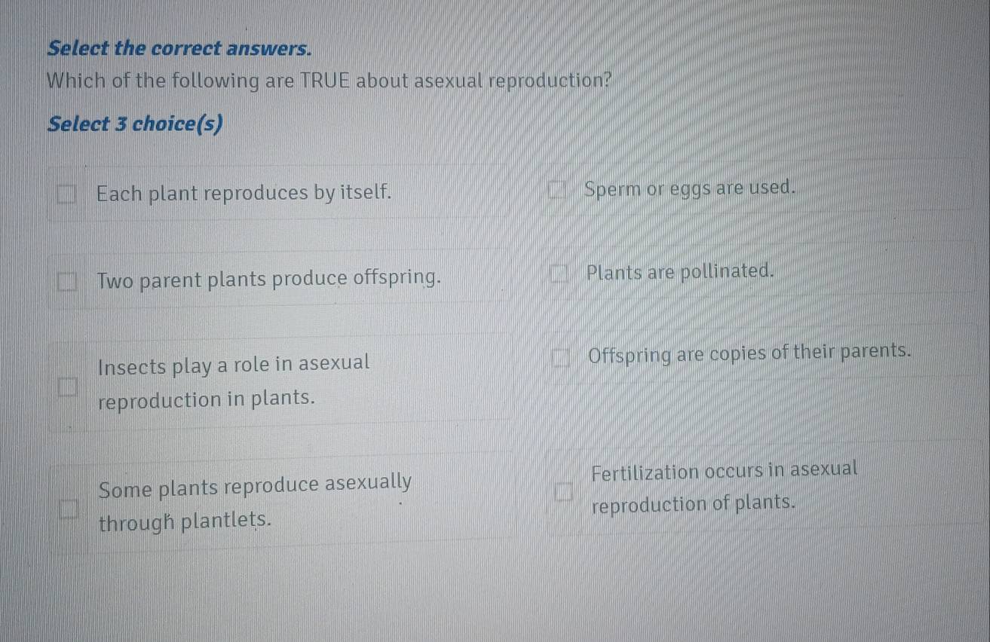
Task: Click the 'Select the correct answers.' heading
Action: pyautogui.click(x=179, y=48)
